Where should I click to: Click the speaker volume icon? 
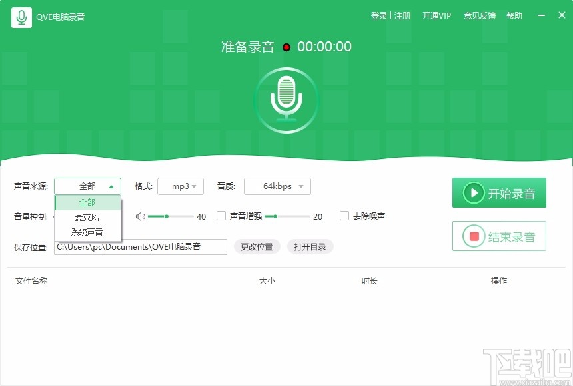[x=139, y=216]
